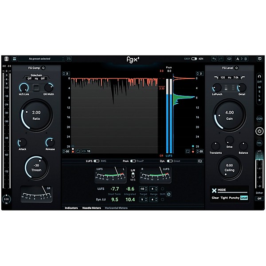Adjust the right histogram top scale stepper showing 2
Screen dimensions: 266x266
(x=199, y=74)
